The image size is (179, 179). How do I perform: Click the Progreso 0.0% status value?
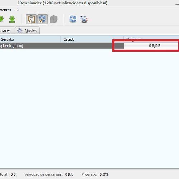pos(104,174)
